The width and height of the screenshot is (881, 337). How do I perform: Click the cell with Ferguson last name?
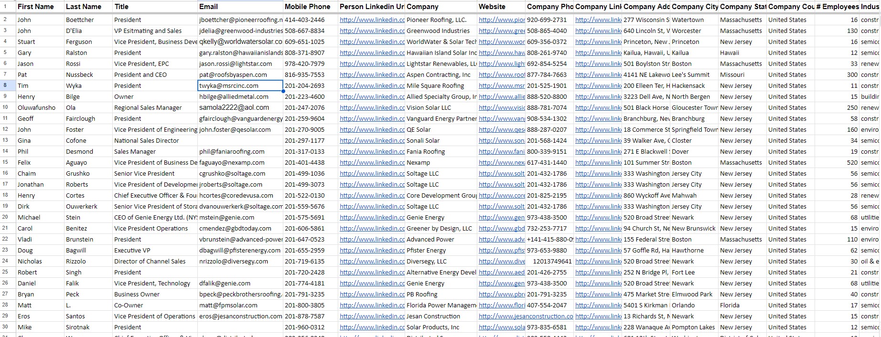(88, 42)
